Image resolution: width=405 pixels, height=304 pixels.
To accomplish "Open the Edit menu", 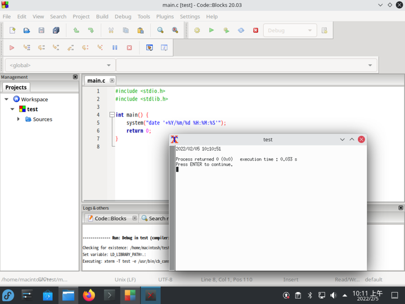I will tap(22, 16).
